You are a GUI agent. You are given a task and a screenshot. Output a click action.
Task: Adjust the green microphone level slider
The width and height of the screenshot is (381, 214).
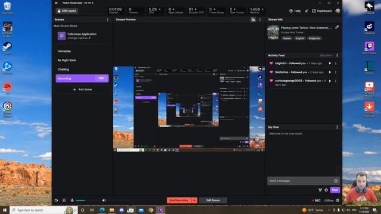(88, 200)
